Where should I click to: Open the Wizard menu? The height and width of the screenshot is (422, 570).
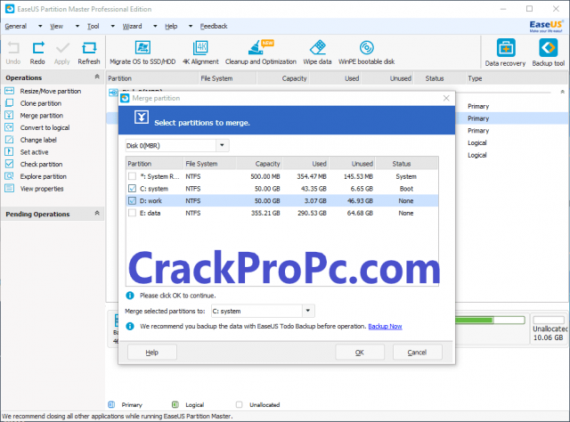(132, 26)
